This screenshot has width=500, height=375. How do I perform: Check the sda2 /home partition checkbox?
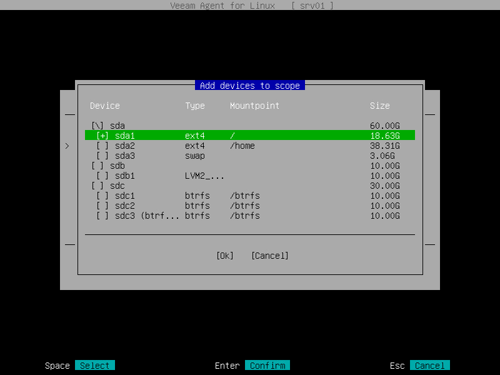(x=102, y=146)
